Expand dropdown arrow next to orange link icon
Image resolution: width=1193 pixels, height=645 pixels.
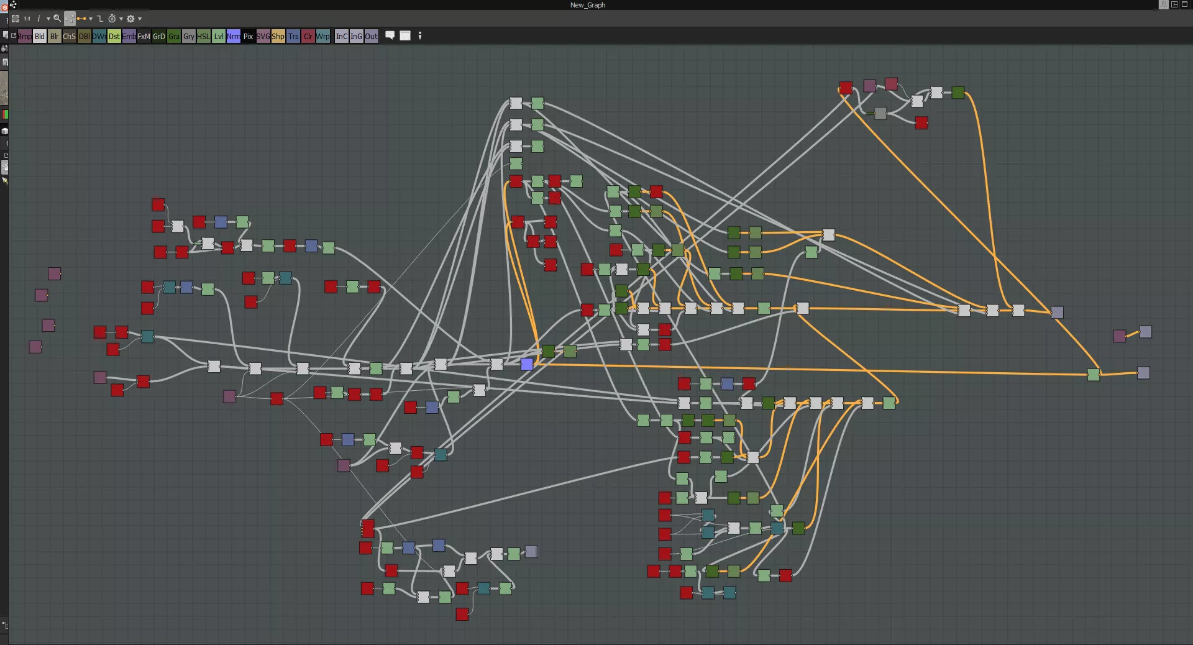pos(91,19)
